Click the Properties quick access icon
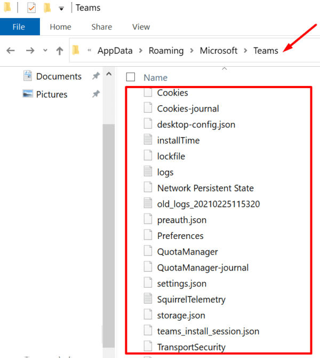Viewport: 320px width, 358px height. coord(31,8)
